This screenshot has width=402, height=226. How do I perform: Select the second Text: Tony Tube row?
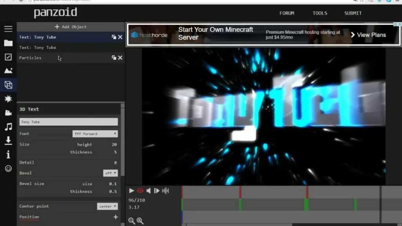point(71,47)
